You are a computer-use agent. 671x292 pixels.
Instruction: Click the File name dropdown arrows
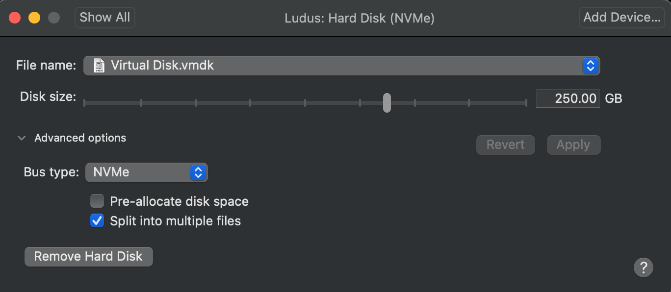coord(591,66)
